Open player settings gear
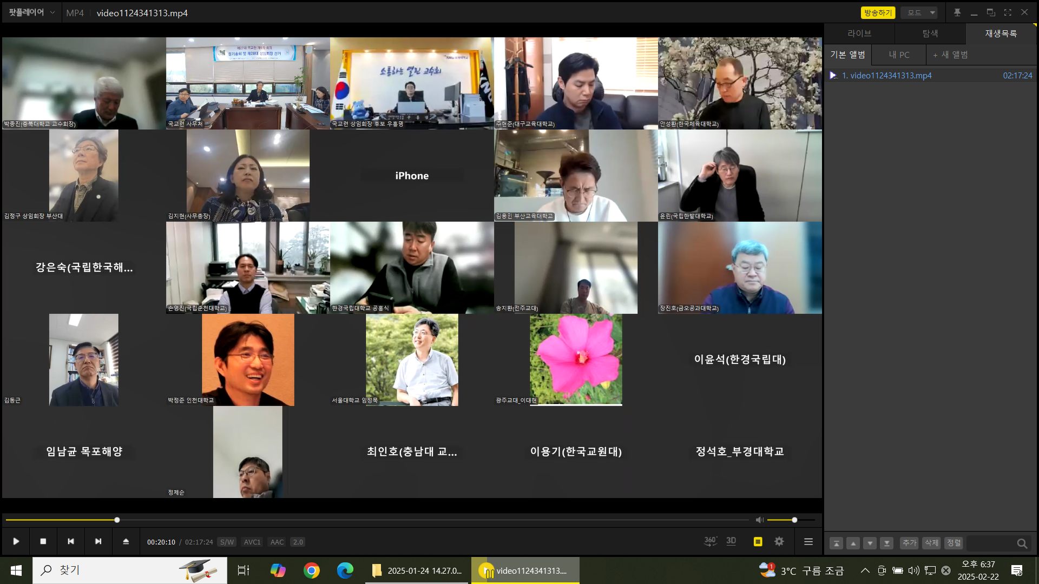Image resolution: width=1039 pixels, height=584 pixels. coord(779,541)
